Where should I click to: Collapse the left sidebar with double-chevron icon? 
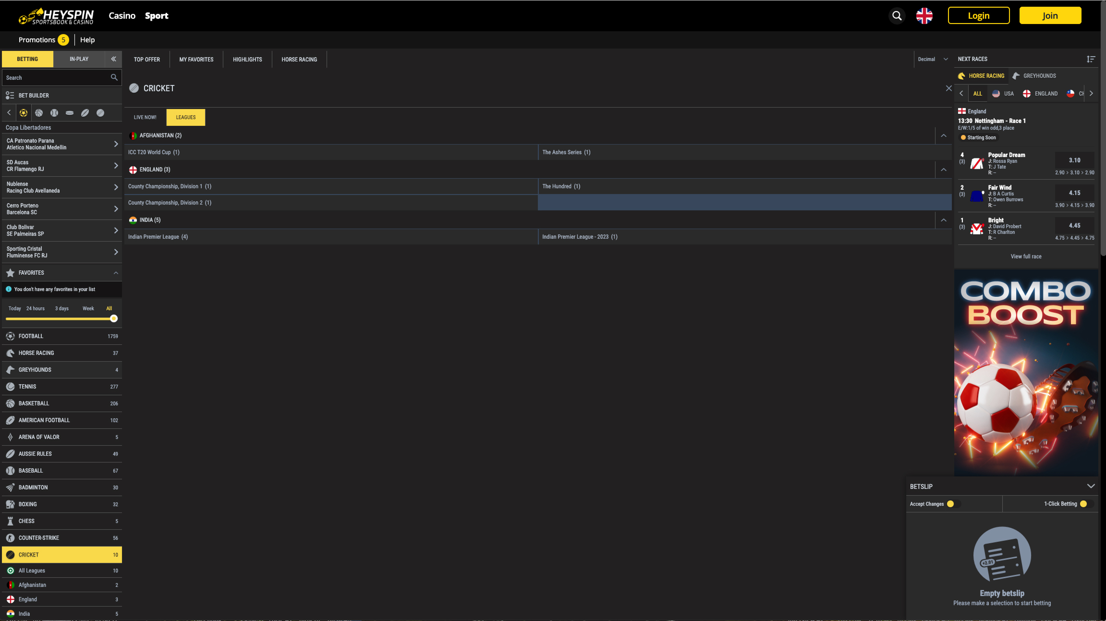(x=113, y=59)
